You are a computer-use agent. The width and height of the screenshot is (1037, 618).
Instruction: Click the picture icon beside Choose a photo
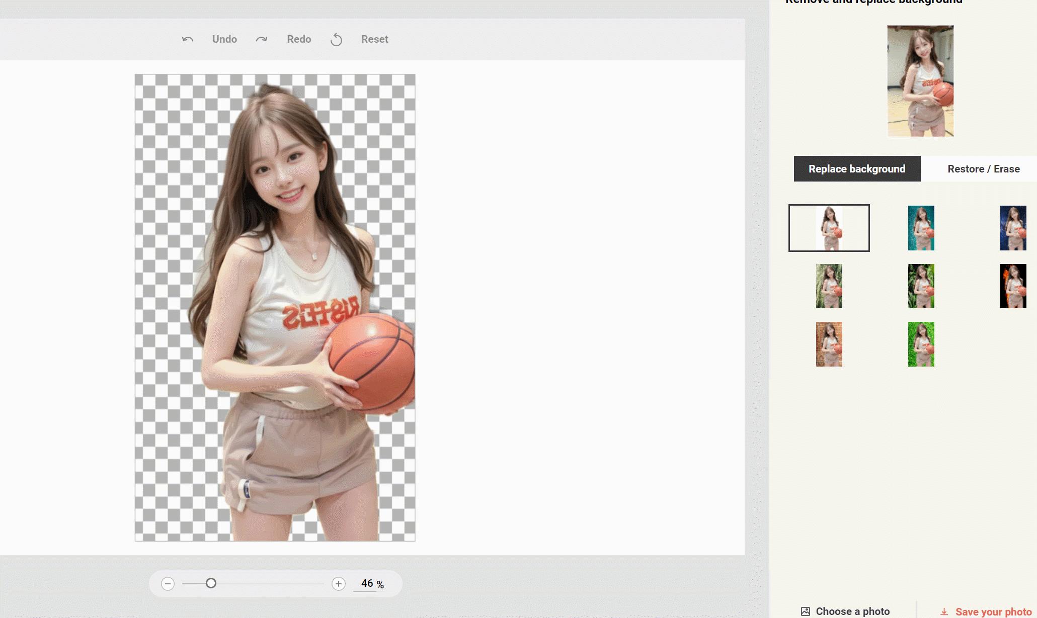(806, 611)
